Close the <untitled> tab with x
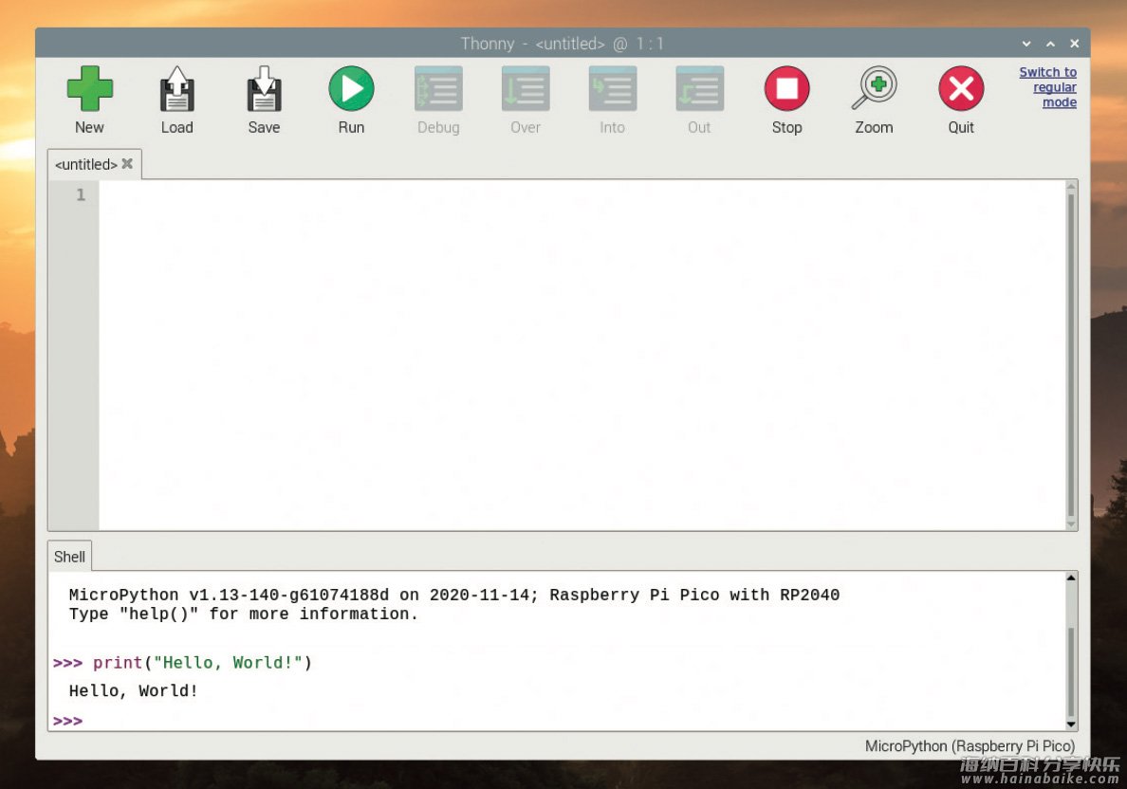Screen dimensions: 1127x789 point(127,164)
